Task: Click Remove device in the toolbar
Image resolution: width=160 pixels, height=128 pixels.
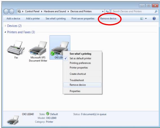Action: [x=108, y=18]
